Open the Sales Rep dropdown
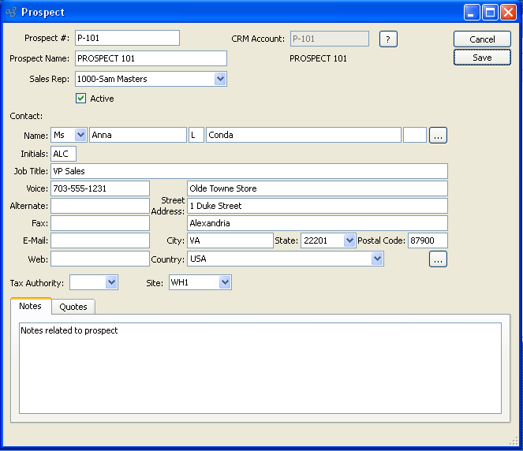 [220, 79]
